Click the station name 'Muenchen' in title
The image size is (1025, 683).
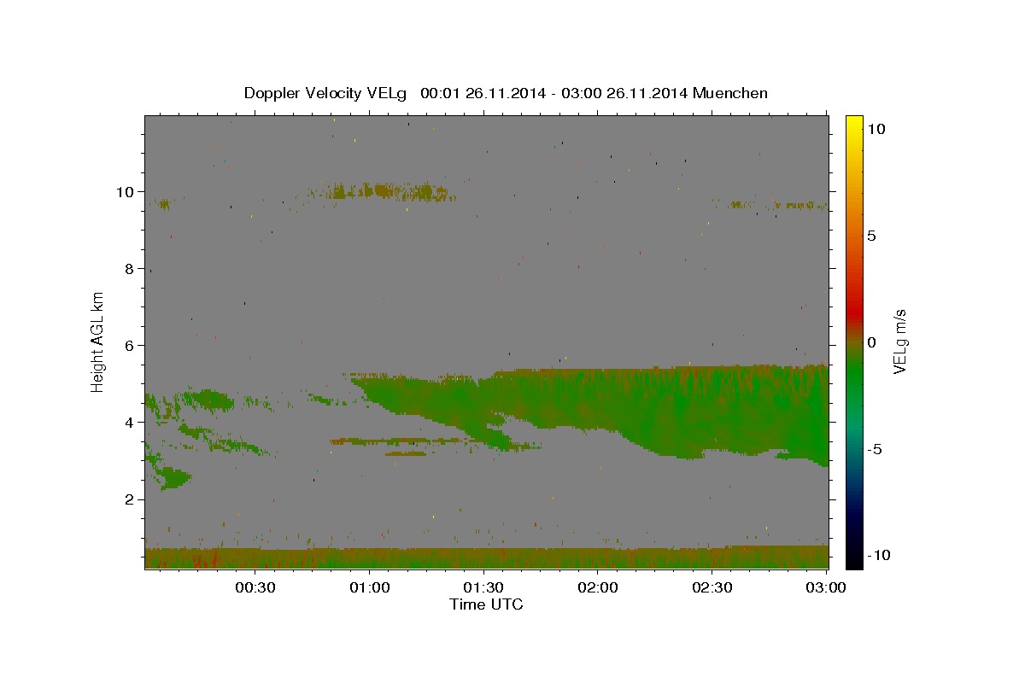[730, 93]
